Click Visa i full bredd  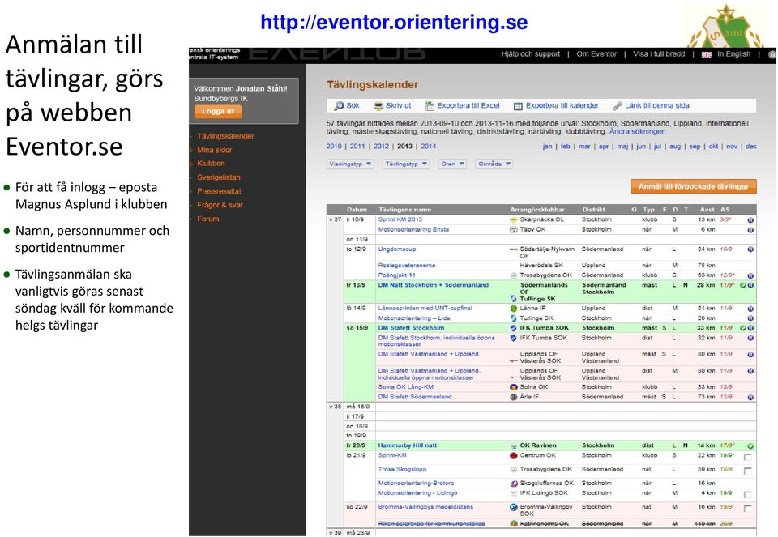click(659, 54)
